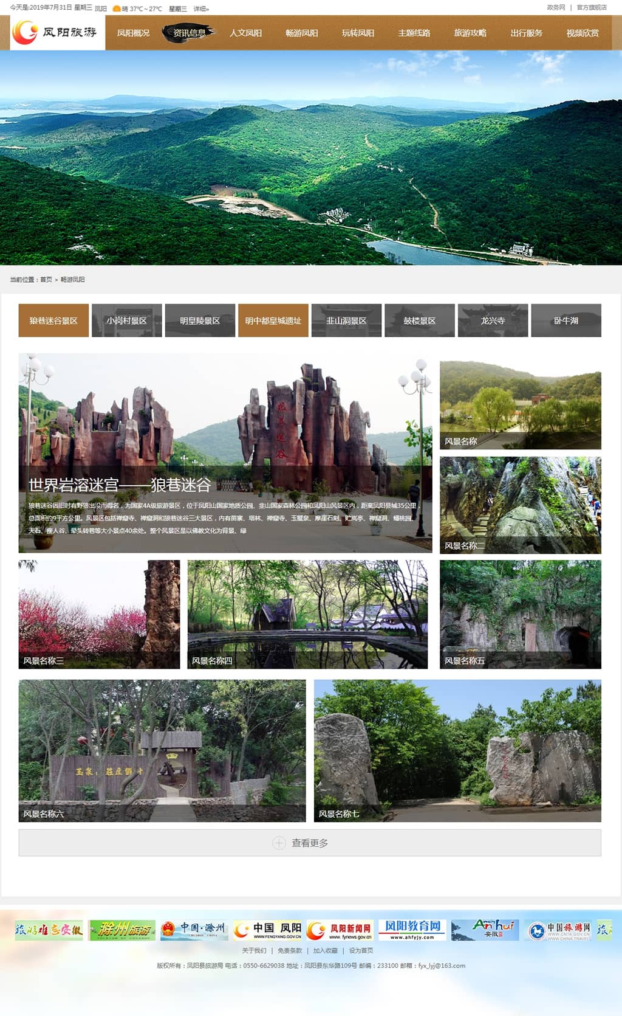
Task: Expand weather details via 详细»
Action: (x=201, y=9)
